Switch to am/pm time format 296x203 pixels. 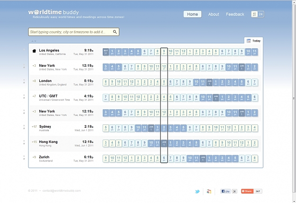[254, 14]
